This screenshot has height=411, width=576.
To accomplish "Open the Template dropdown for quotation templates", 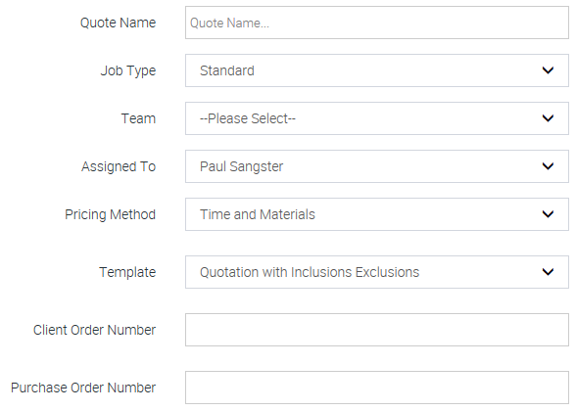I will [377, 272].
